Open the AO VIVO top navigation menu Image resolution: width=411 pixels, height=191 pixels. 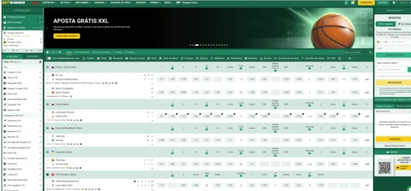pos(65,3)
